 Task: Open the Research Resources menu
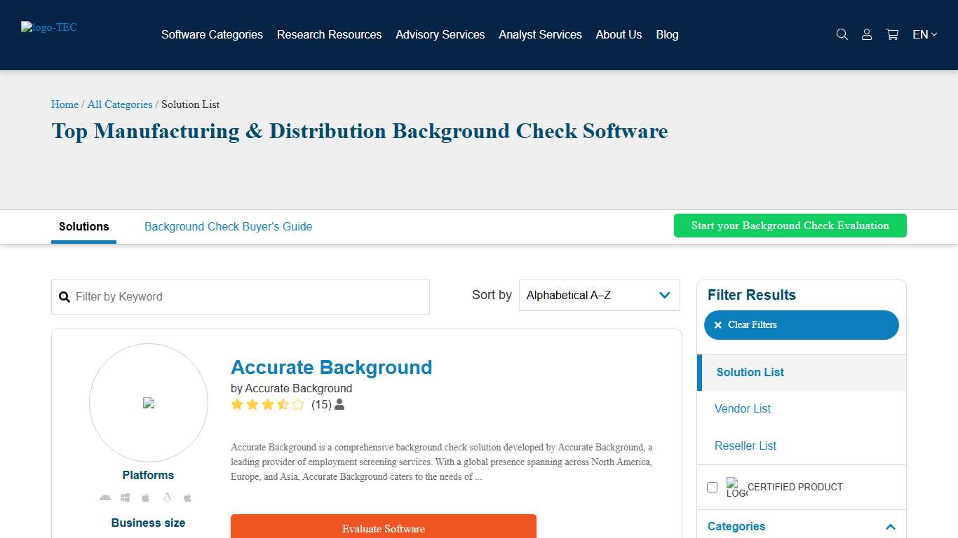(329, 34)
